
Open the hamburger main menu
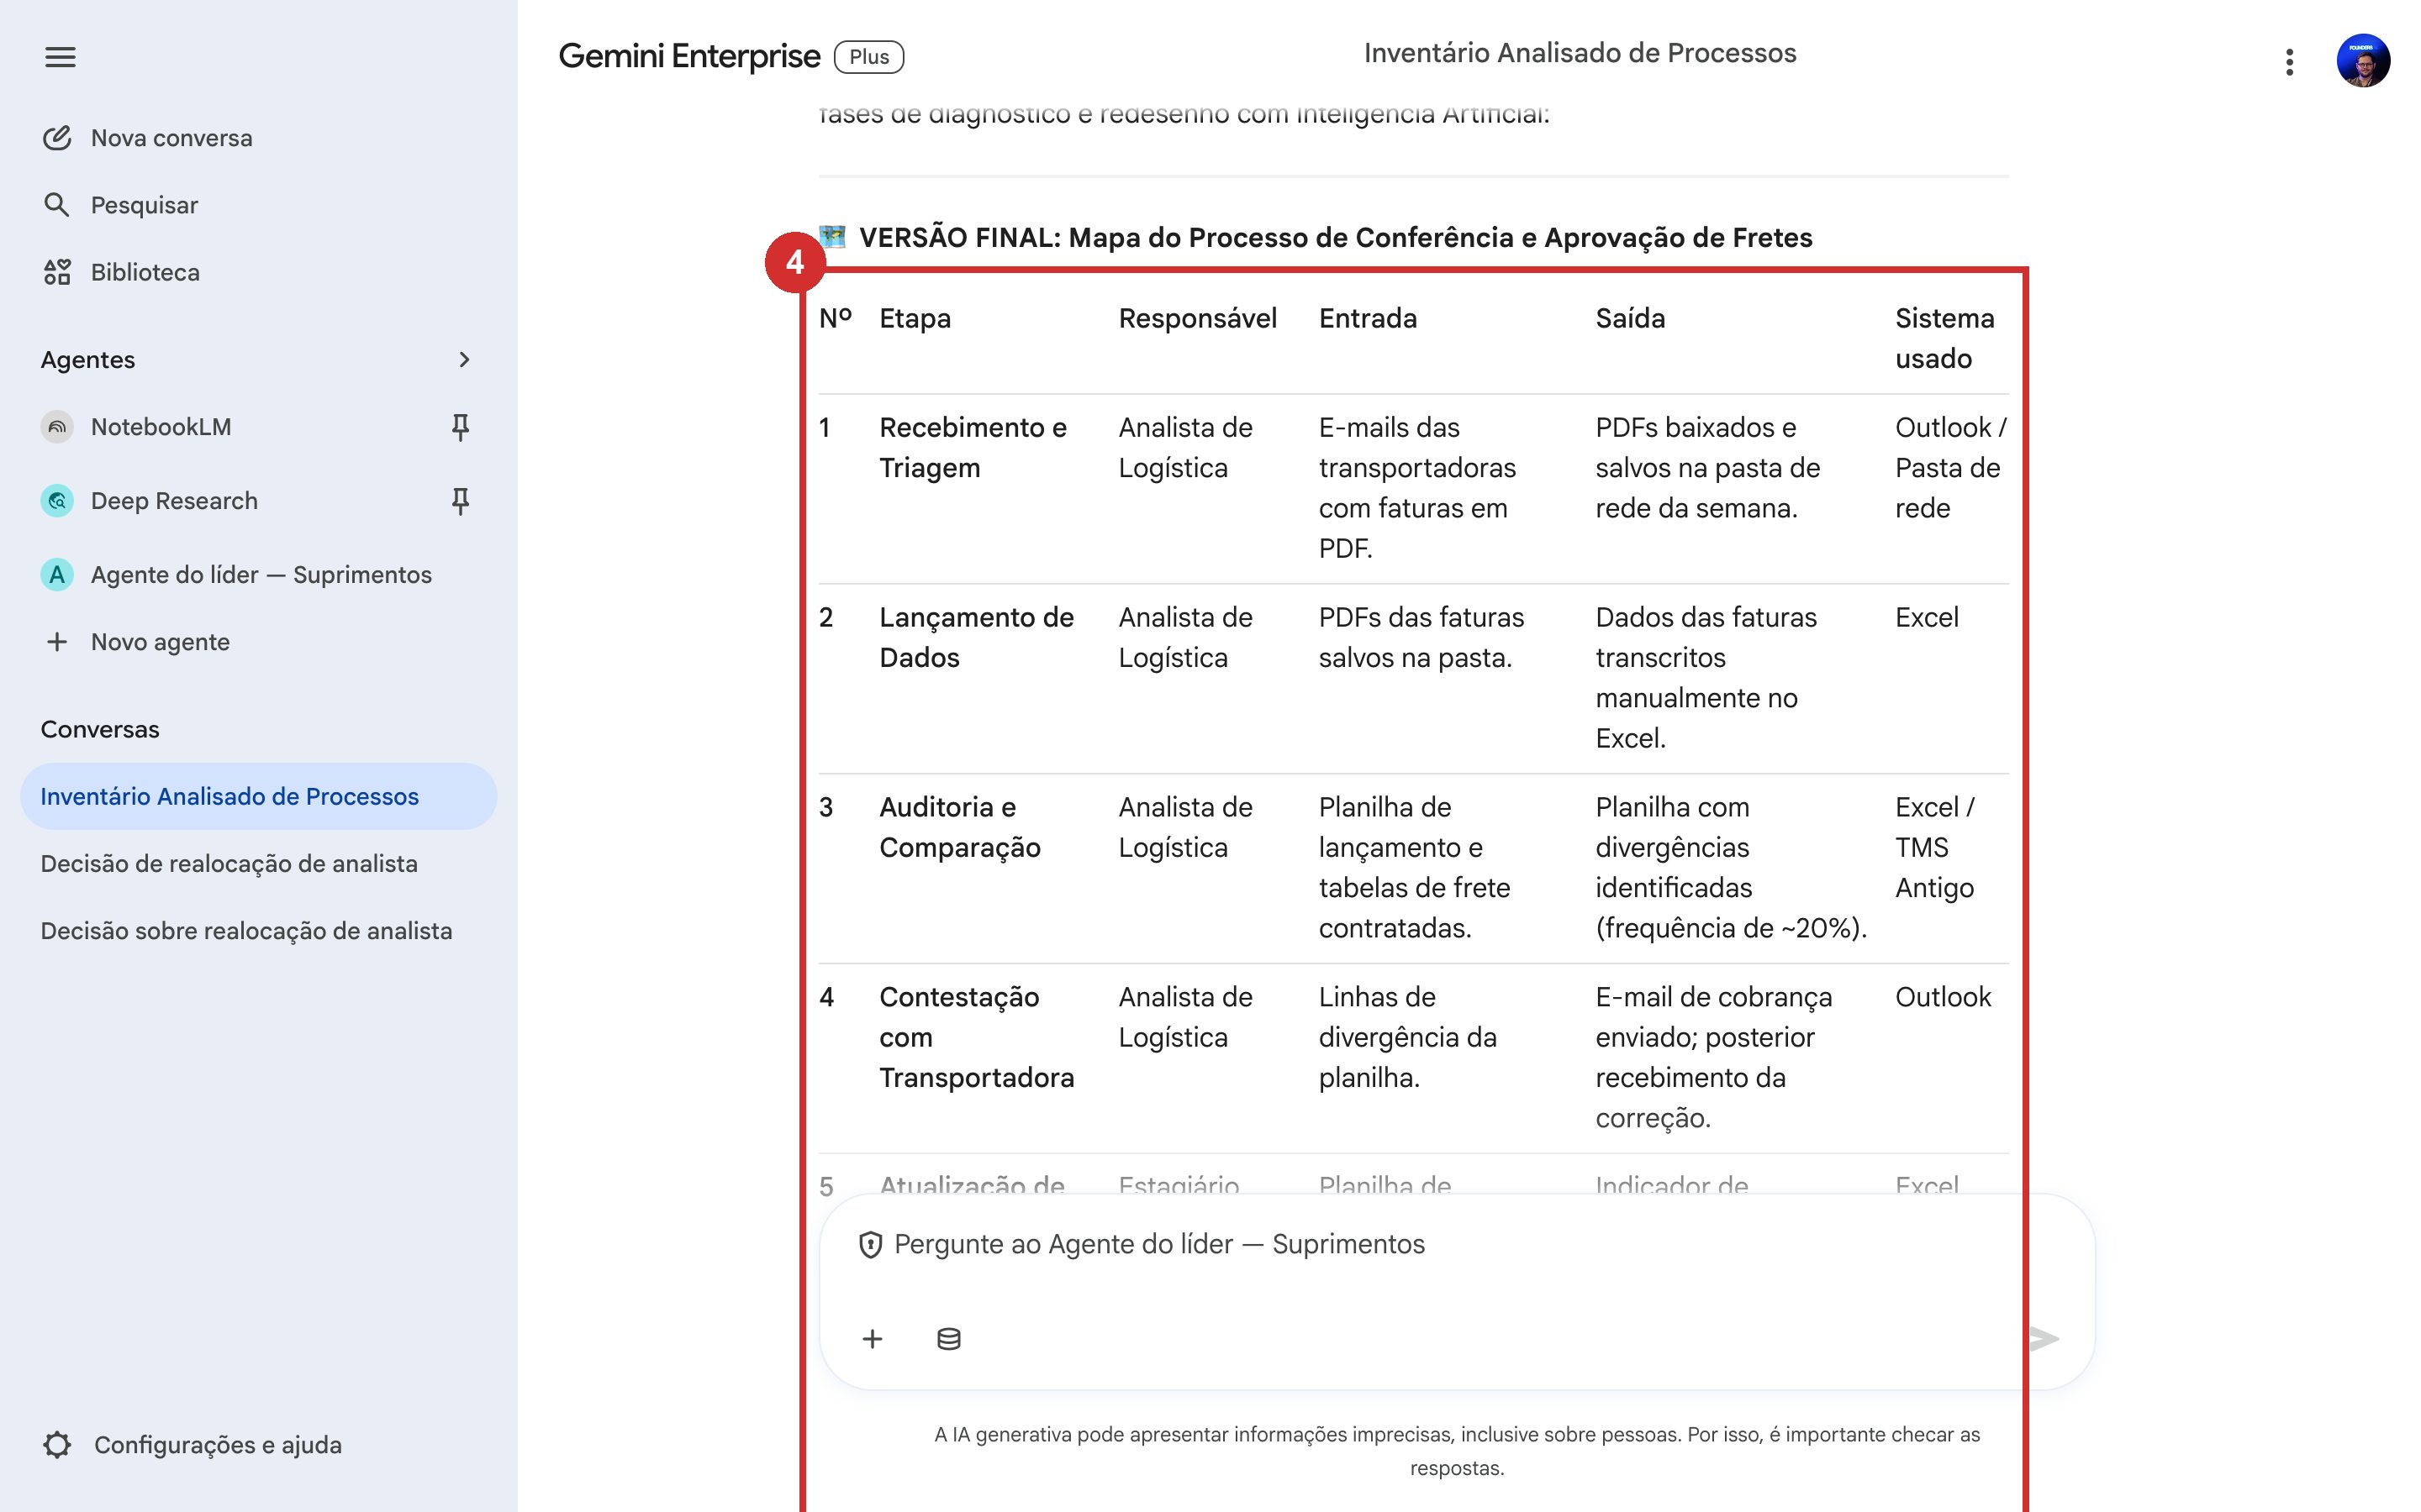click(60, 57)
